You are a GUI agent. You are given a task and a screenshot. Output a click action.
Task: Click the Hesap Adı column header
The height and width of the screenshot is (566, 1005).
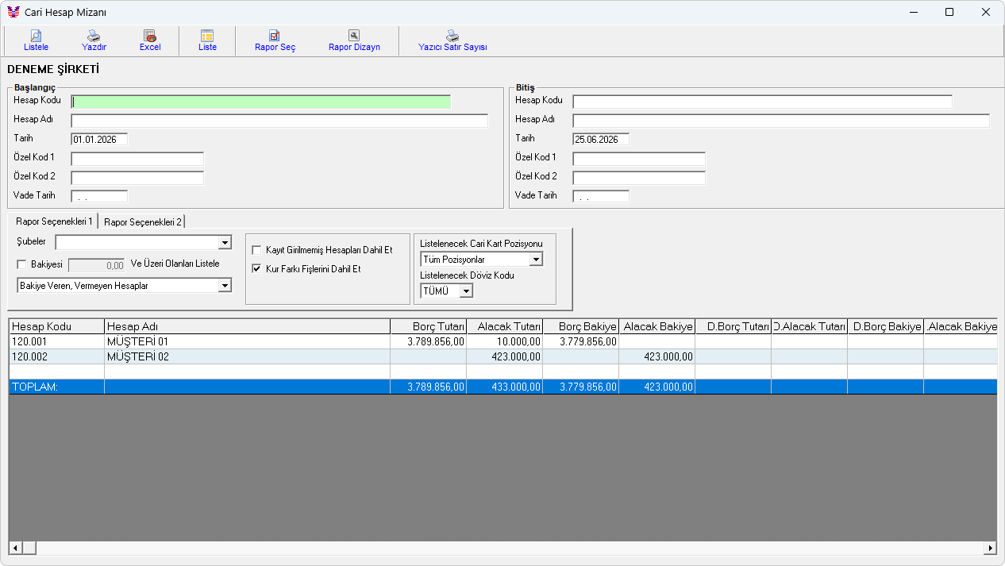(x=247, y=326)
